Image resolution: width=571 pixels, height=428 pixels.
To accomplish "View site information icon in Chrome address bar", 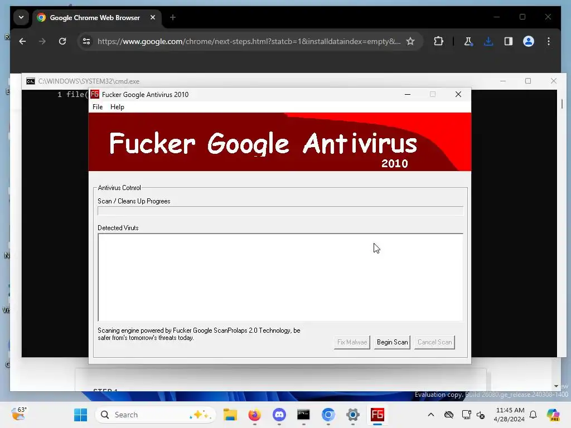I will (x=86, y=41).
